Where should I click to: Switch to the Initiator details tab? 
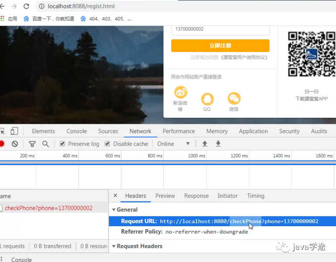[x=227, y=196]
